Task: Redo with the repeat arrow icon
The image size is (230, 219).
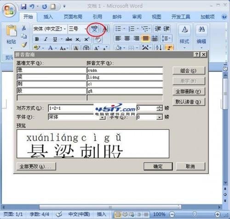Action: click(45, 6)
